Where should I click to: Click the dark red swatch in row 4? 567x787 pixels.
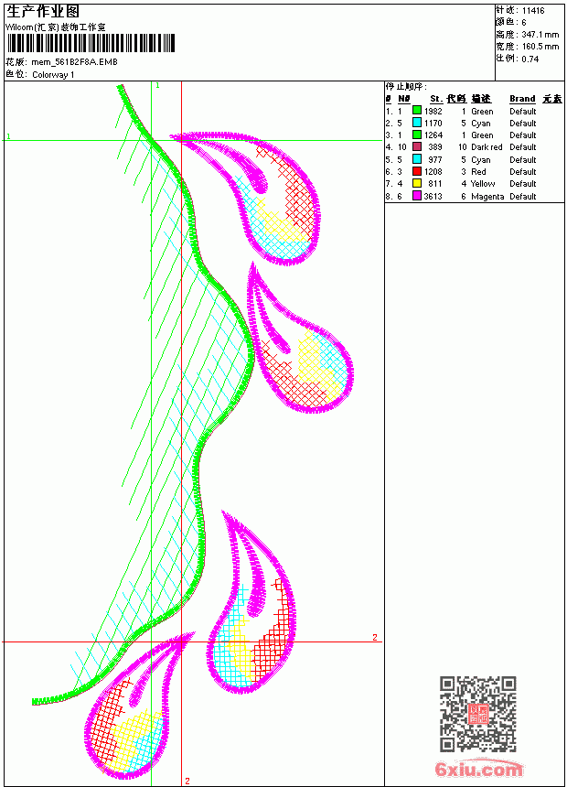[x=416, y=146]
